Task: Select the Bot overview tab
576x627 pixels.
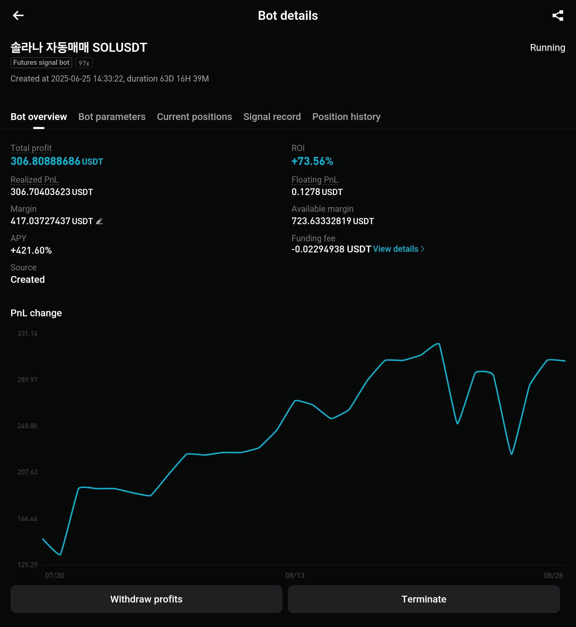Action: click(39, 117)
